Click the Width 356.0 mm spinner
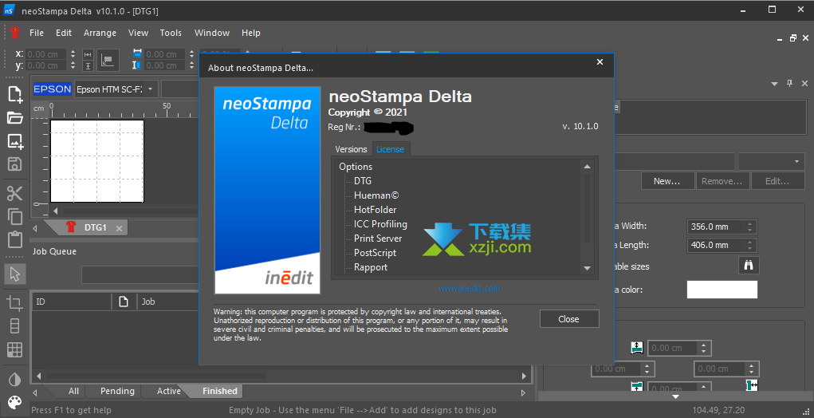814x418 pixels. coord(749,227)
